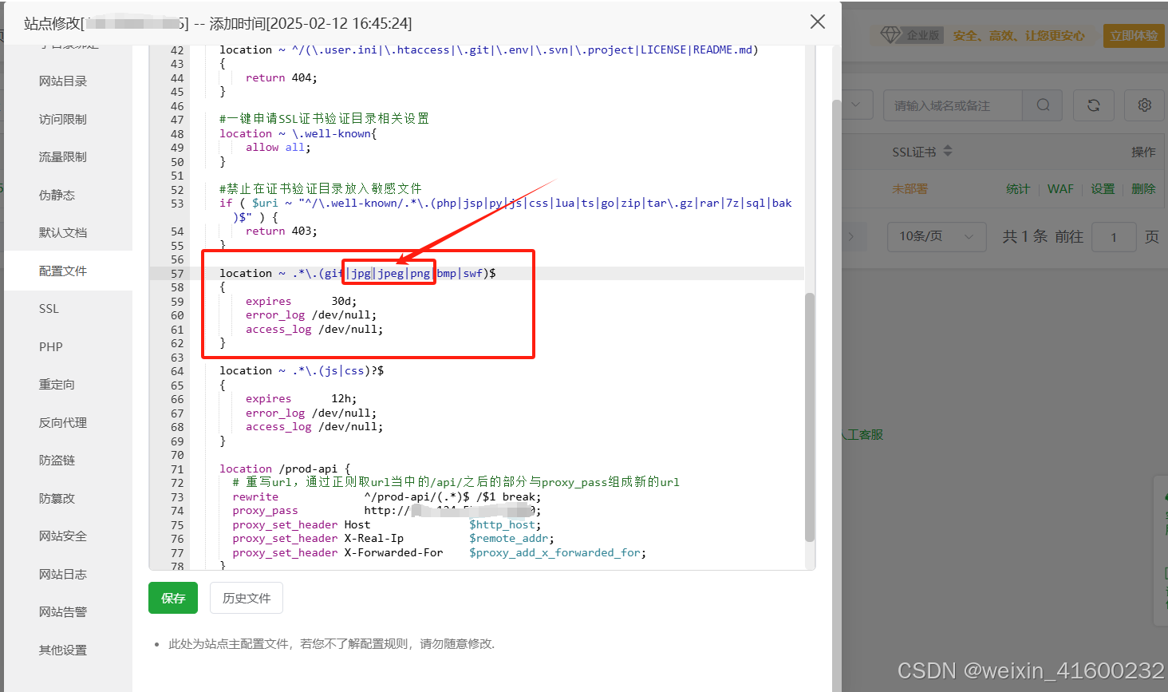
Task: Sort by the SSL证书 column arrows
Action: (x=948, y=151)
